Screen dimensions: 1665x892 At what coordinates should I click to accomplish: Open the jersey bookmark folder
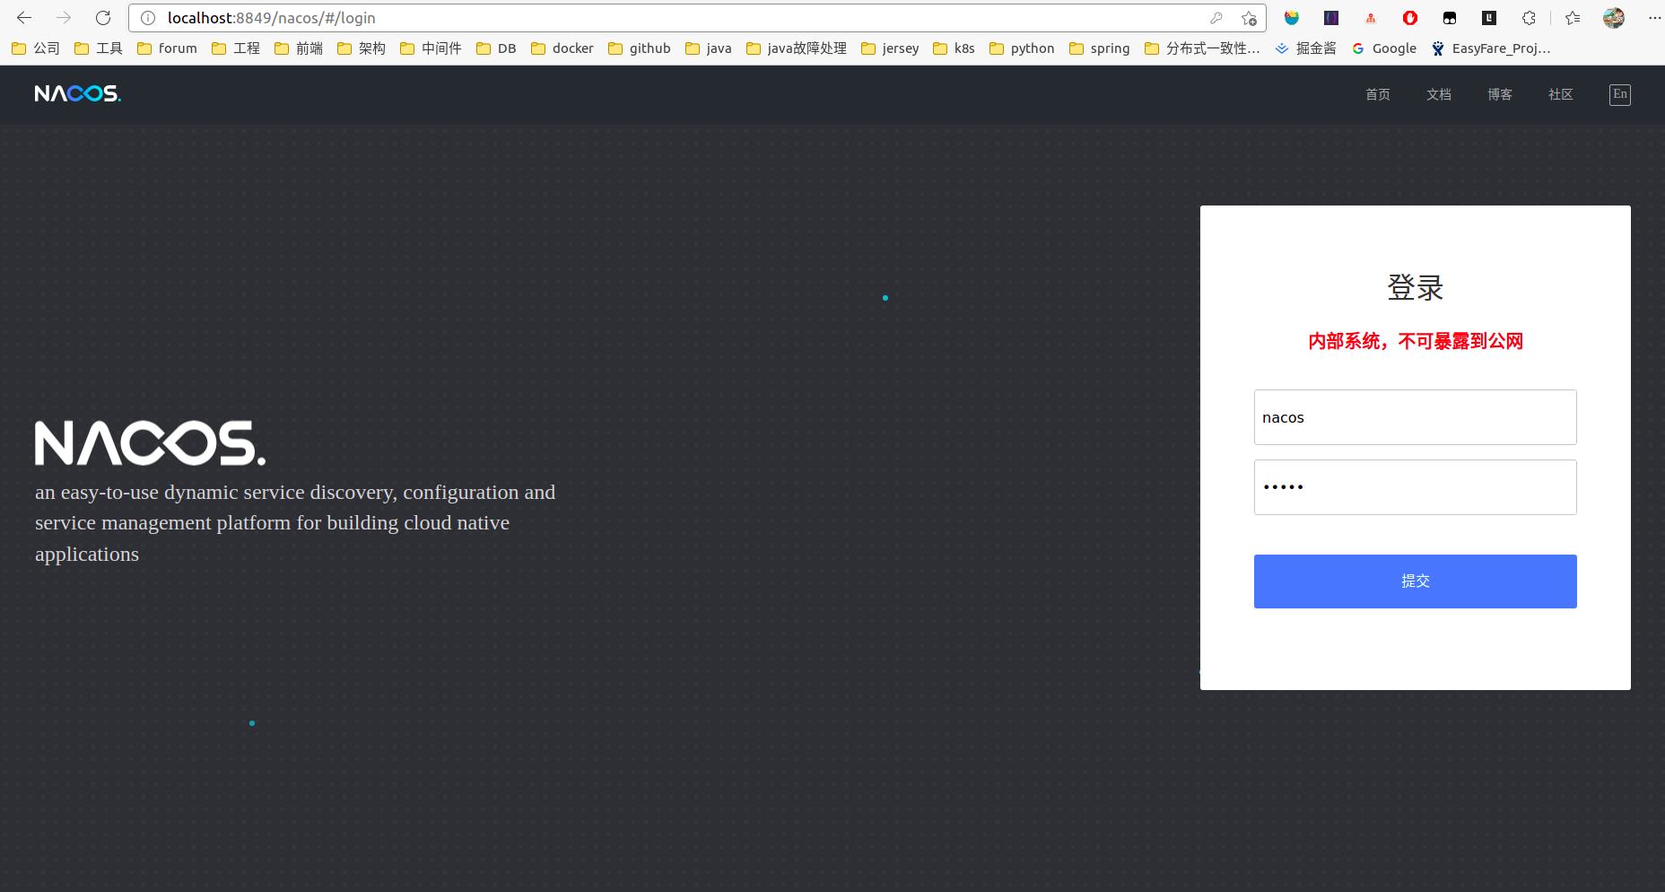point(890,48)
